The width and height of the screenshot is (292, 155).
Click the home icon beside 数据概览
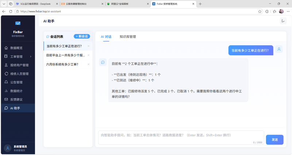pos(6,48)
